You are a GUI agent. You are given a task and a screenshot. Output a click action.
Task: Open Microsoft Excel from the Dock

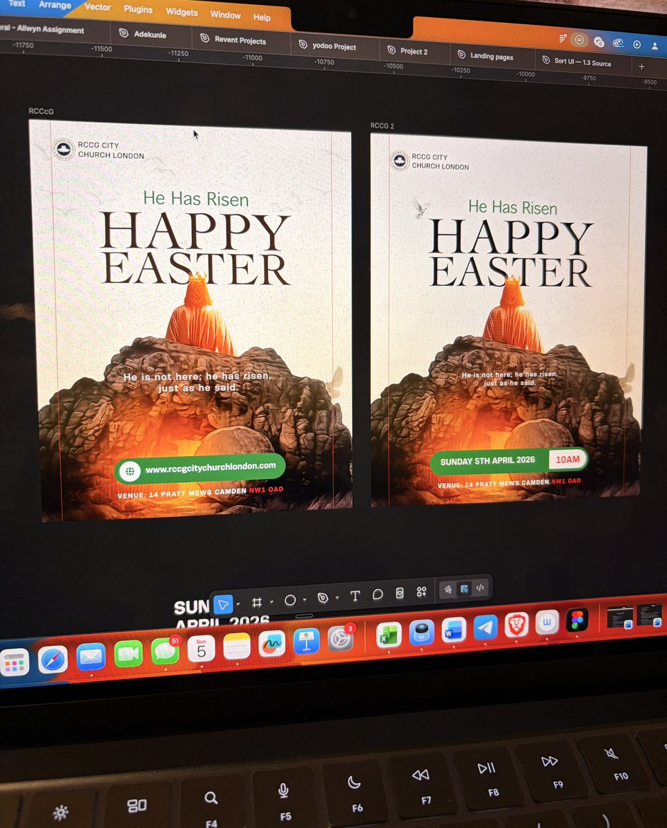tap(389, 635)
